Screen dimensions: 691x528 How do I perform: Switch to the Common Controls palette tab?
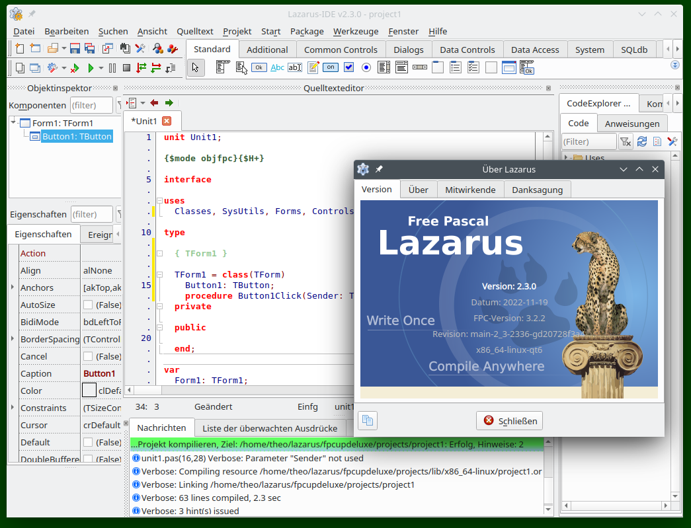(x=341, y=50)
